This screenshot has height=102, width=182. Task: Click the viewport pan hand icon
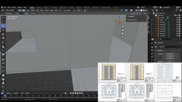123,30
